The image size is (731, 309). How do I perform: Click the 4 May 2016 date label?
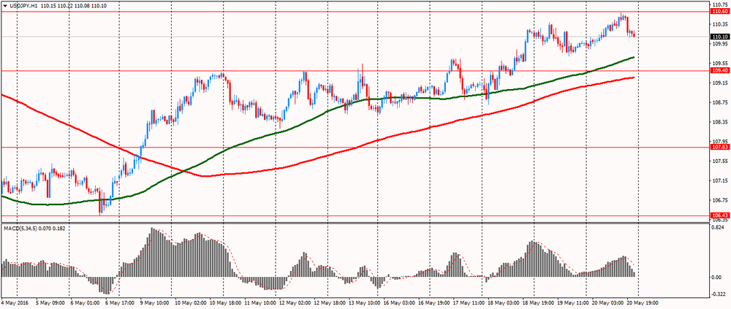coord(14,302)
